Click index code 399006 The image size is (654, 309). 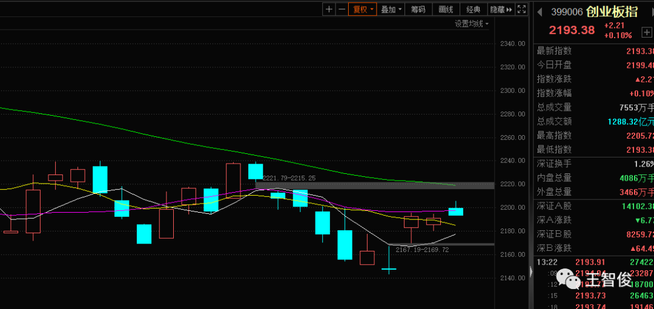(566, 12)
